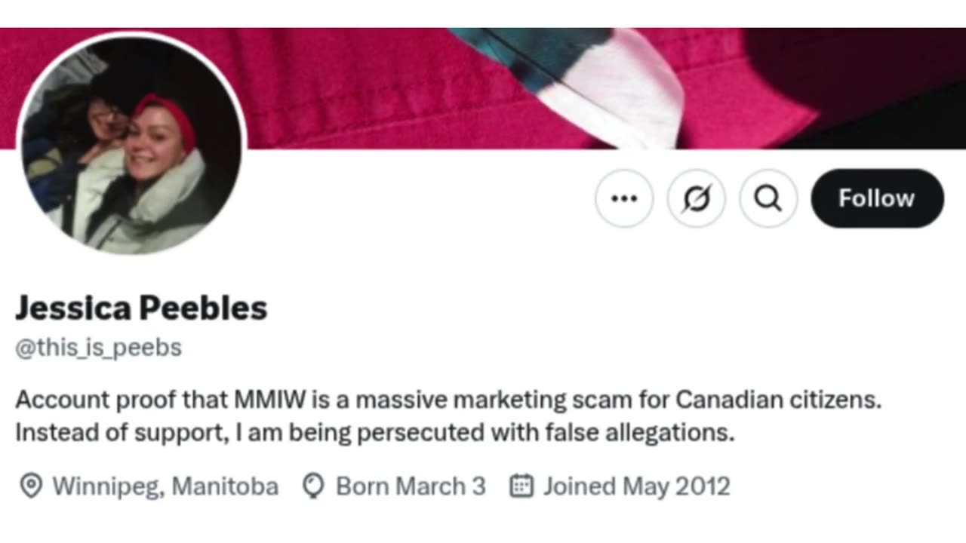
Task: Click the slashed-circle Grok icon
Action: click(x=696, y=198)
